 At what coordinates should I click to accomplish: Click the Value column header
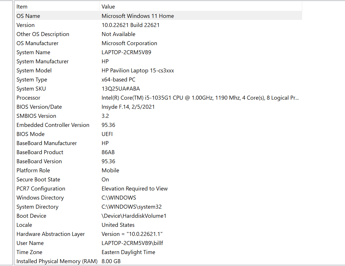[107, 6]
